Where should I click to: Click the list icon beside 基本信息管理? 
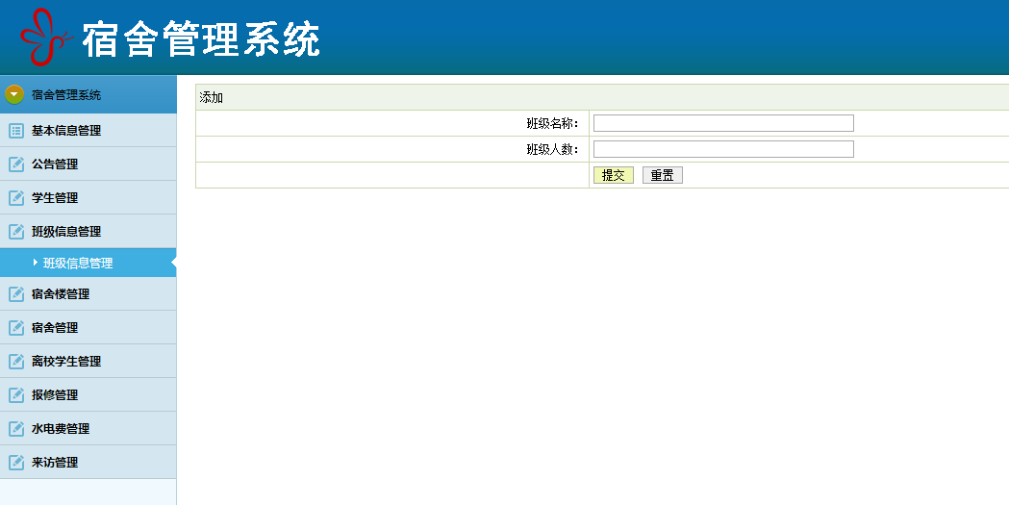(x=16, y=131)
